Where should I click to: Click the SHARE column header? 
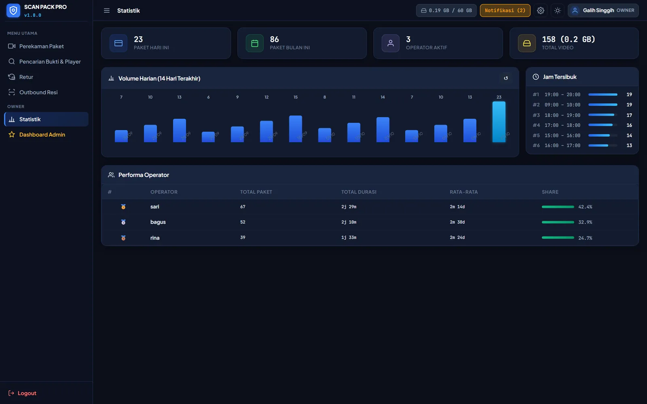click(550, 192)
